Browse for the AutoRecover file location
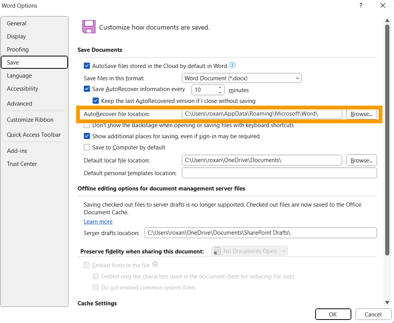 tap(361, 114)
